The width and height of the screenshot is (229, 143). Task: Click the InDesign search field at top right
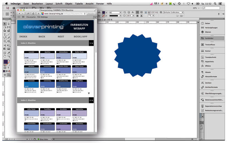click(x=211, y=8)
